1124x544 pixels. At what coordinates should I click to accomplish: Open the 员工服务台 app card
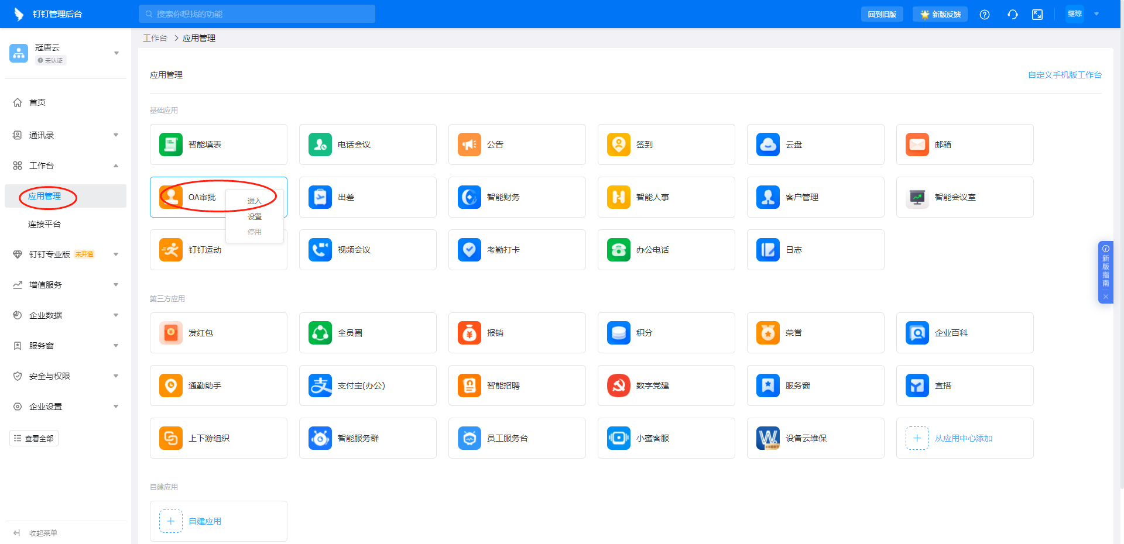pyautogui.click(x=517, y=438)
